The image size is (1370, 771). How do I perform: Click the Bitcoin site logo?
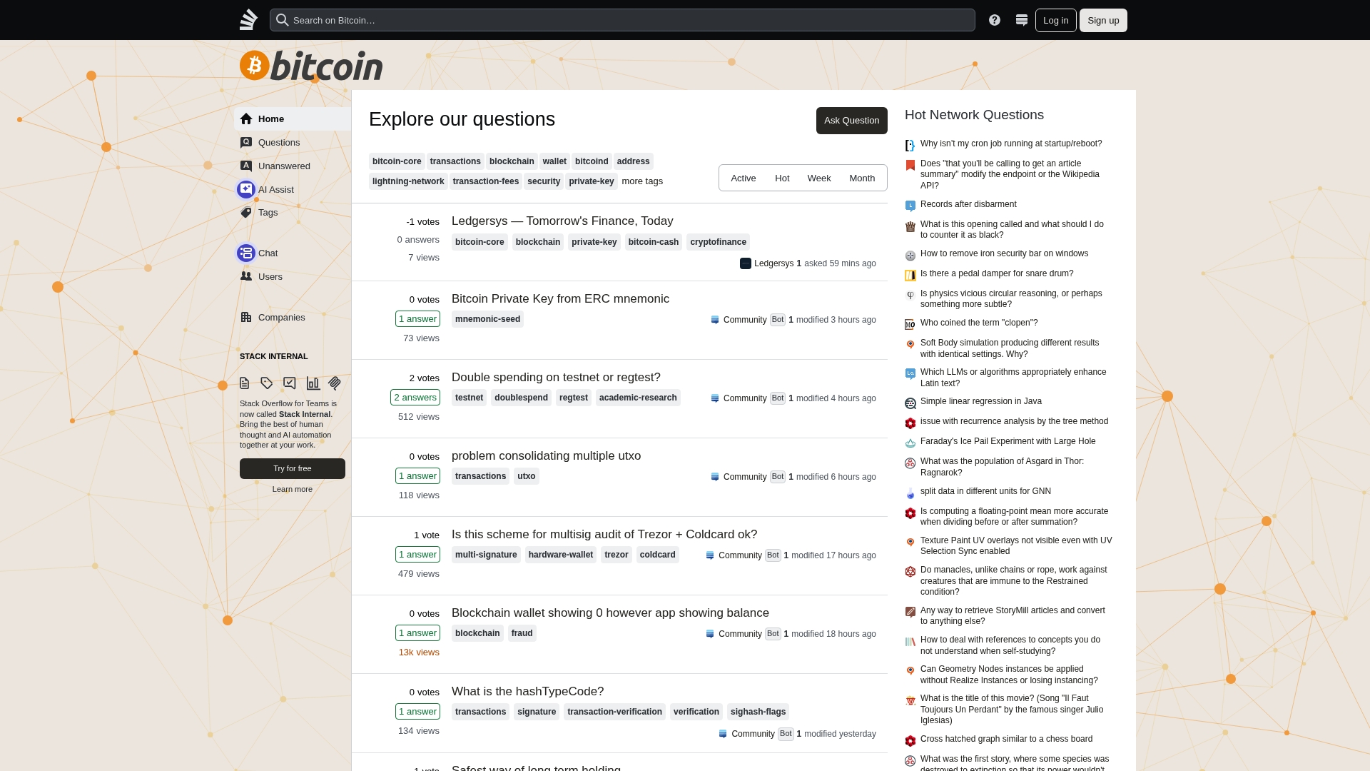[311, 66]
